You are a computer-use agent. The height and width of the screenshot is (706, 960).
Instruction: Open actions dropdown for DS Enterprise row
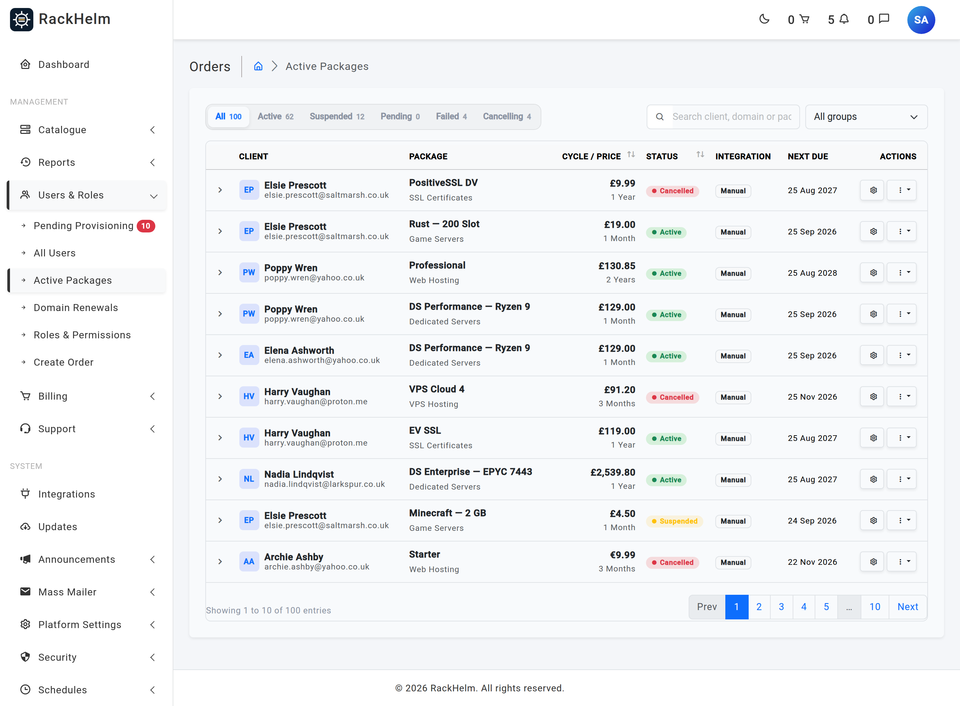pos(901,479)
